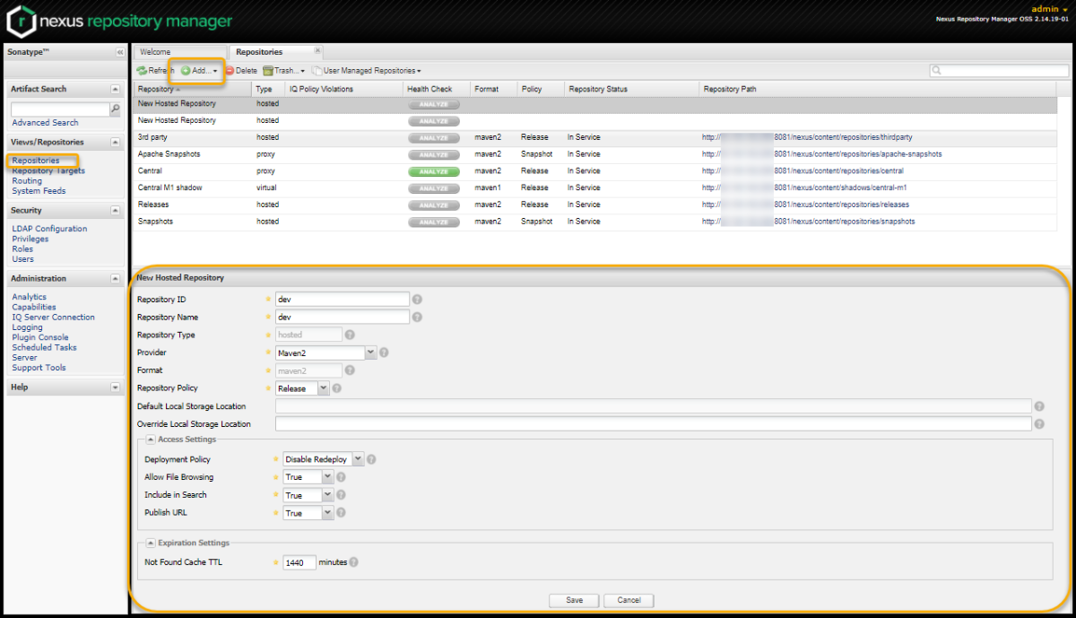The image size is (1076, 618).
Task: Open the Publish URL dropdown
Action: [327, 513]
